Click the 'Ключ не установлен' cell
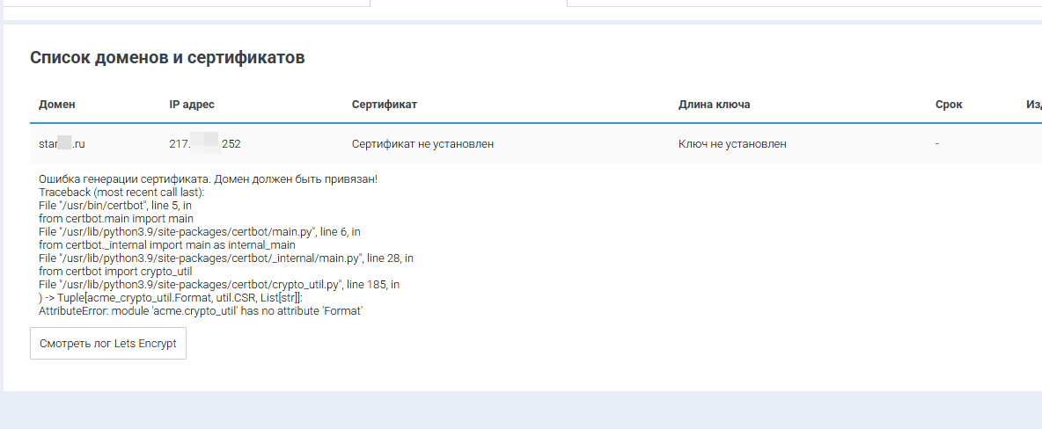The height and width of the screenshot is (429, 1042). [x=732, y=144]
